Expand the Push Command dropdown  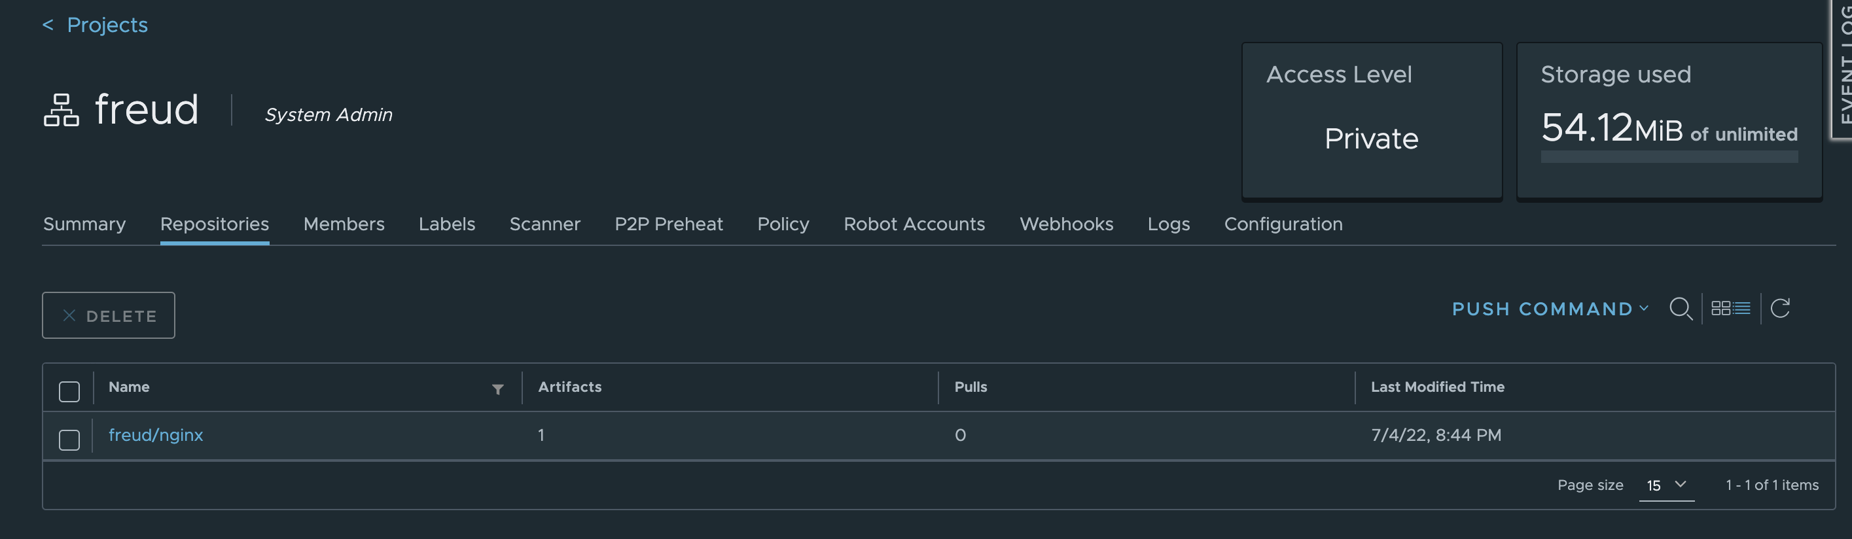(x=1550, y=309)
